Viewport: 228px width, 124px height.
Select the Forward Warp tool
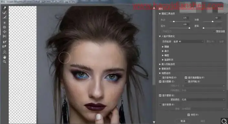(x=5, y=8)
